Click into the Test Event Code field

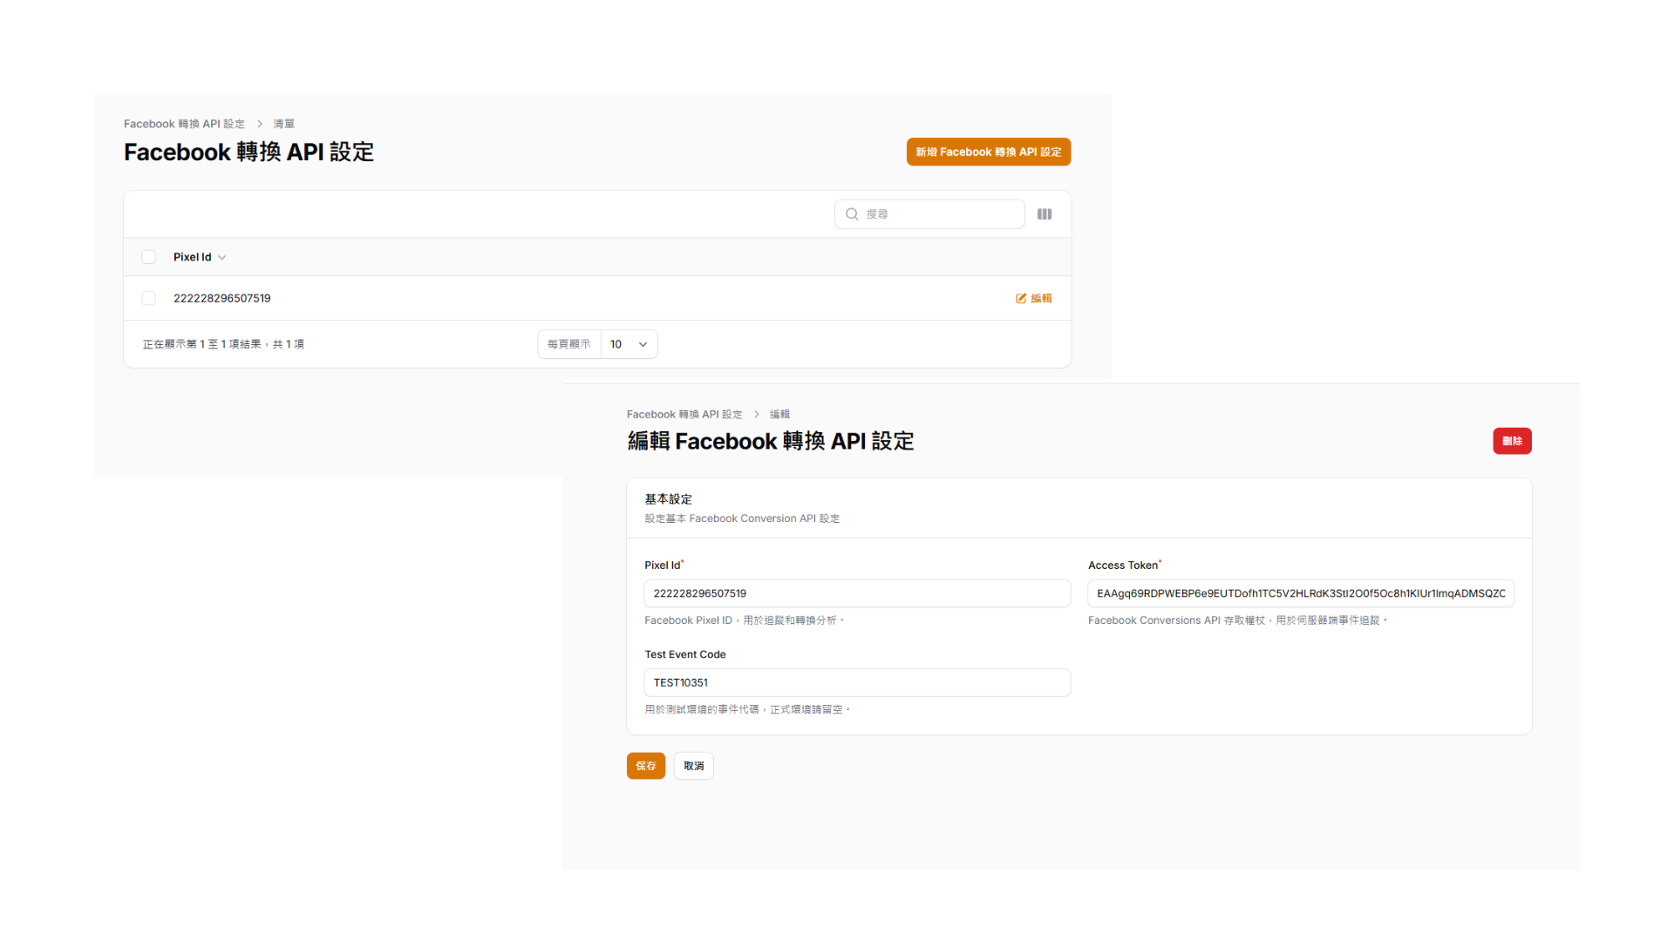tap(856, 683)
